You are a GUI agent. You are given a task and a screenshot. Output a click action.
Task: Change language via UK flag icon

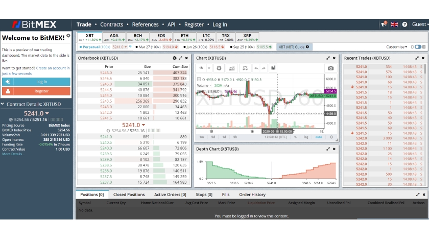(394, 24)
